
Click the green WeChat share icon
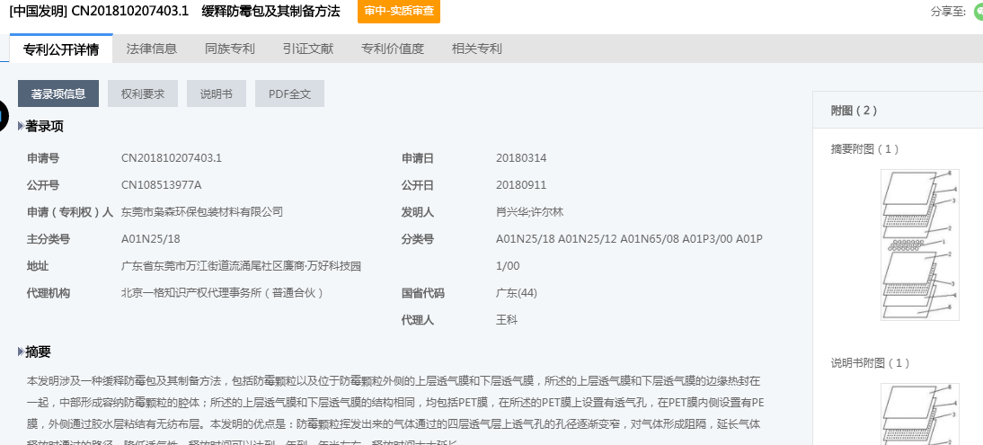pyautogui.click(x=978, y=12)
